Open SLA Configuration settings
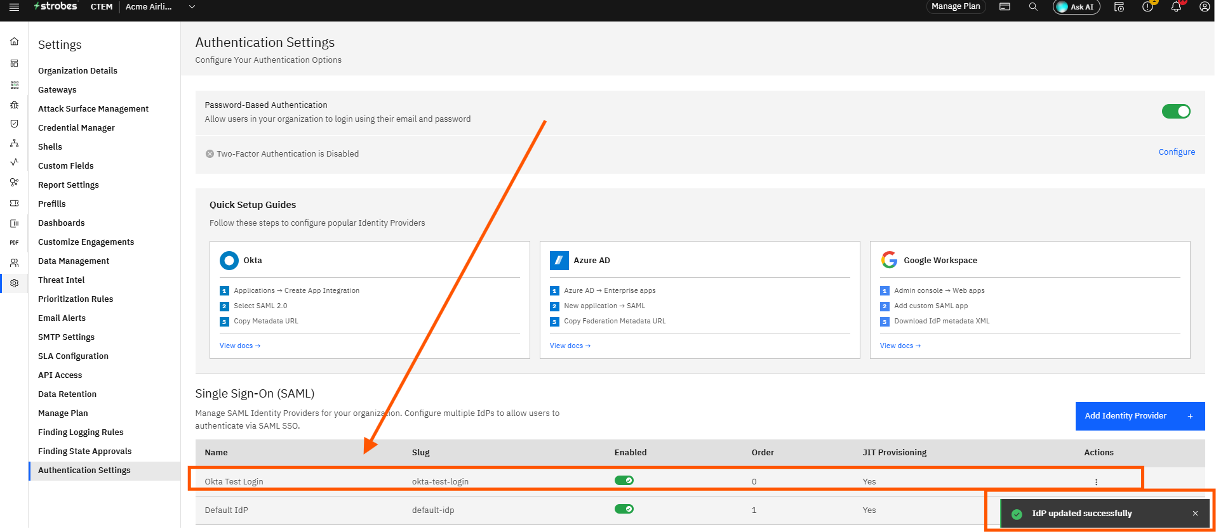 tap(73, 356)
